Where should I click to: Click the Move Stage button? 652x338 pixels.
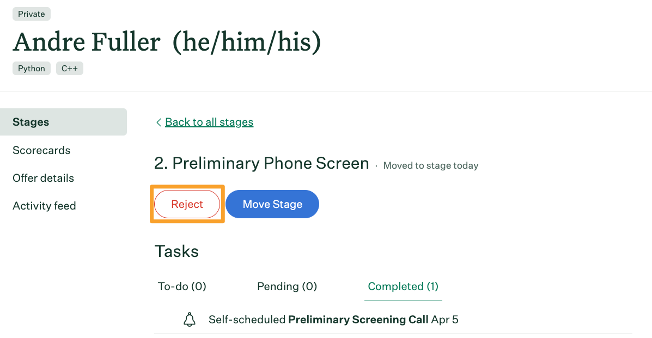(x=272, y=204)
